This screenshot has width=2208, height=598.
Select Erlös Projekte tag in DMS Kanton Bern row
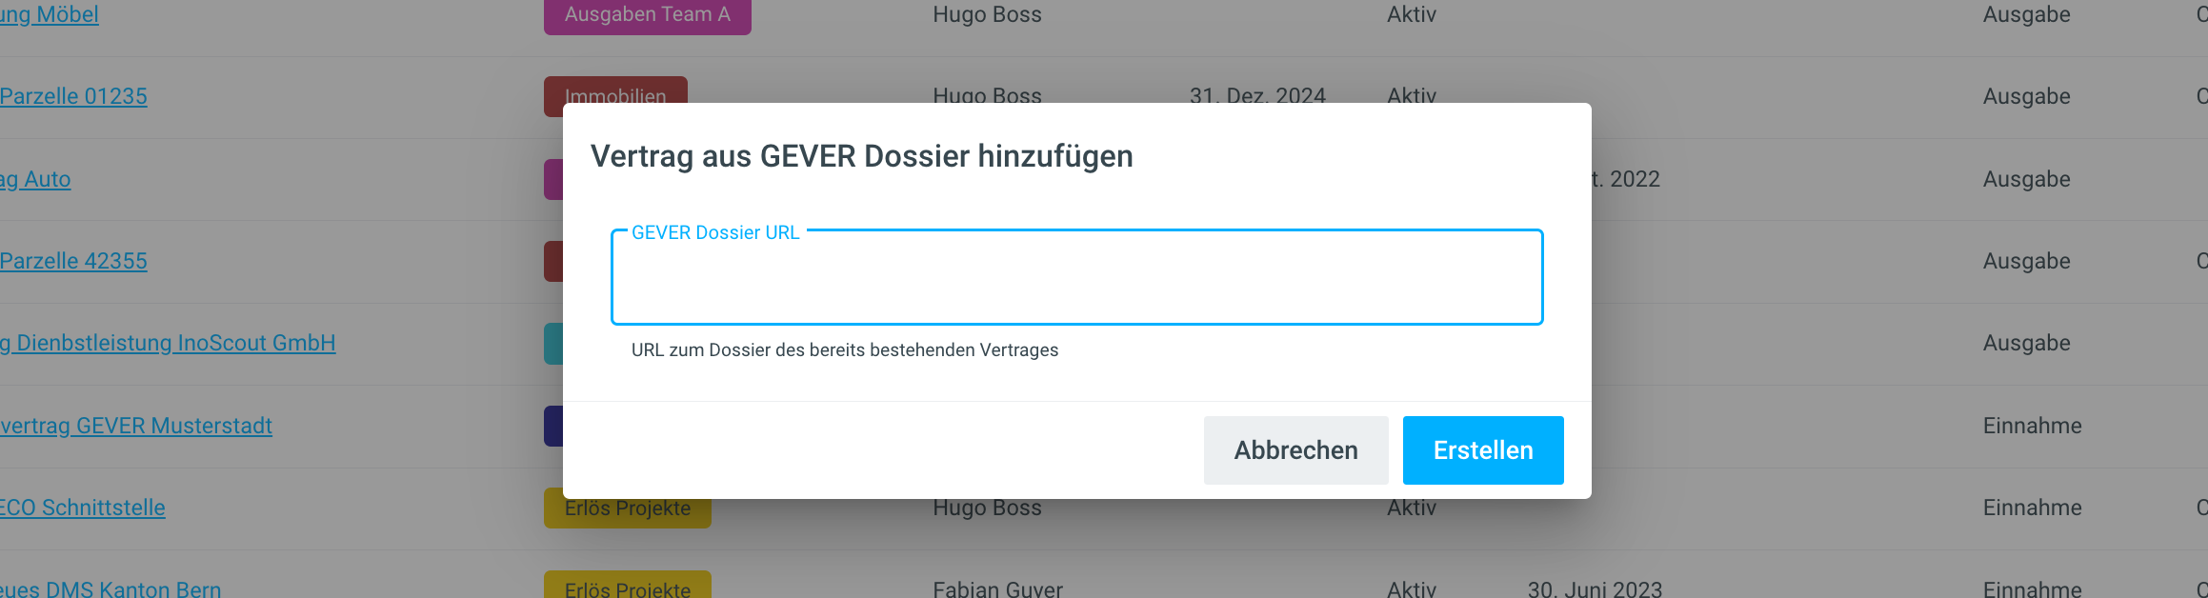tap(627, 587)
